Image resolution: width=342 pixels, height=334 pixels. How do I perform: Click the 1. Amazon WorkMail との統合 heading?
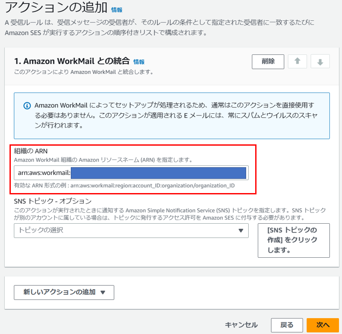[x=72, y=61]
